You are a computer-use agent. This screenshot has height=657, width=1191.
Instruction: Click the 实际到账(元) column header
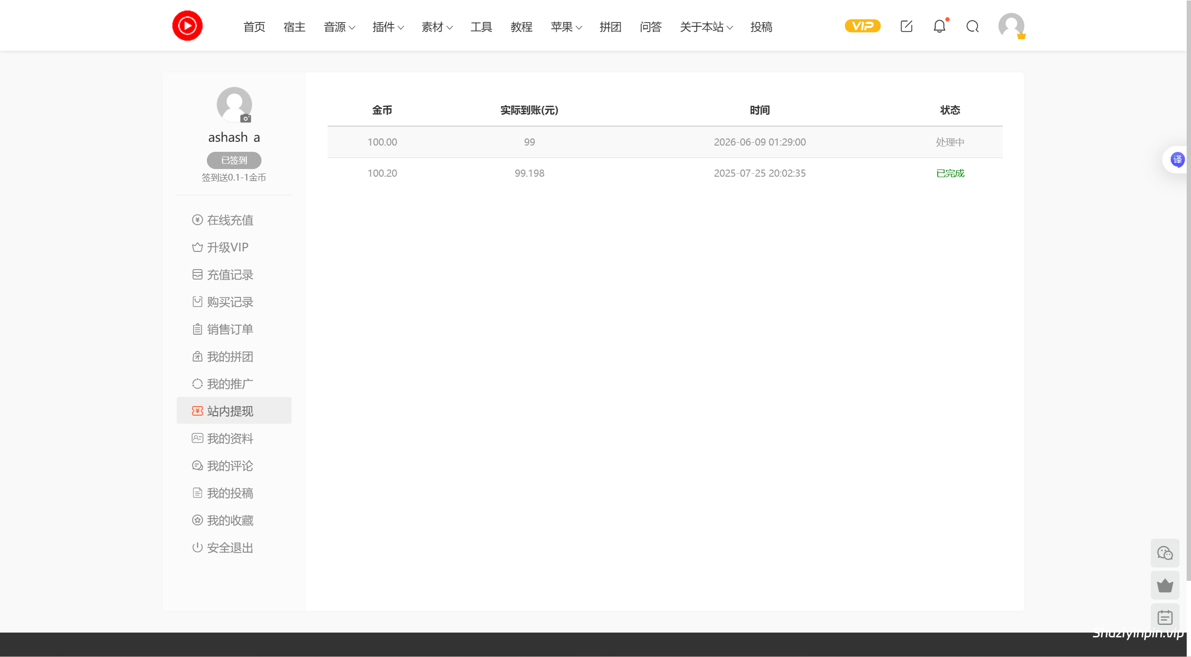(x=529, y=110)
